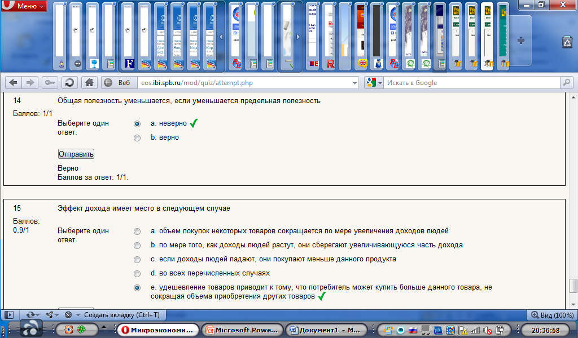The width and height of the screenshot is (578, 338).
Task: Click muted volume speaker tray icon
Action: (x=487, y=330)
